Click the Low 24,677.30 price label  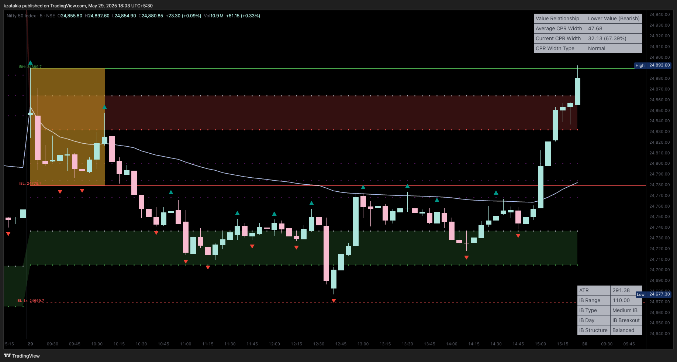(x=653, y=294)
